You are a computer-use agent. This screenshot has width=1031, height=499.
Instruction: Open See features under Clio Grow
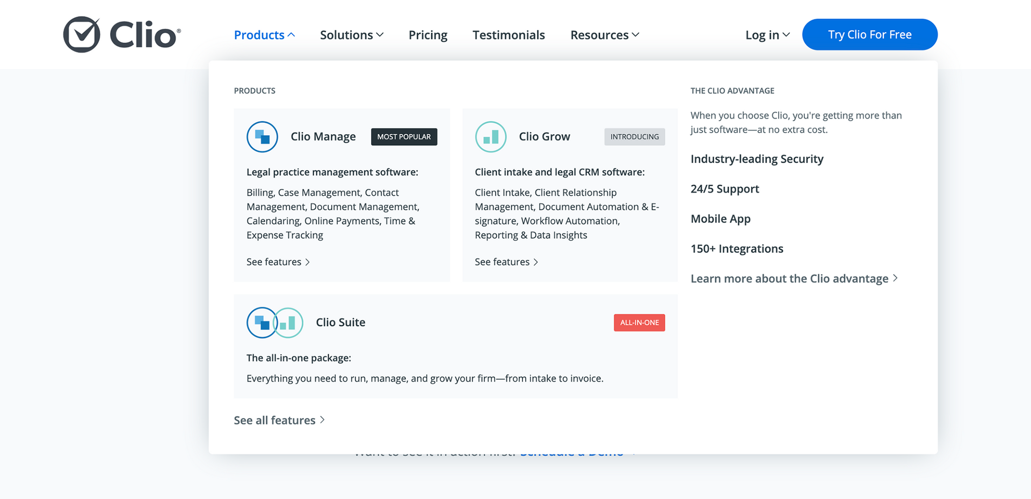click(506, 262)
